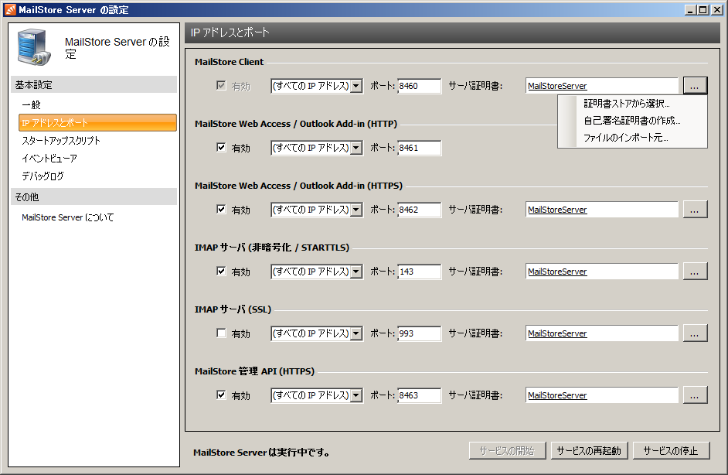This screenshot has width=728, height=475.
Task: Click MailStoreServer certificate link for IMAP SSL
Action: (x=557, y=333)
